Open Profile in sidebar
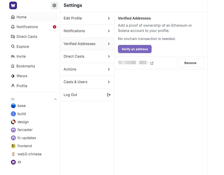Viewport: 224px width, 175px height. click(x=34, y=86)
